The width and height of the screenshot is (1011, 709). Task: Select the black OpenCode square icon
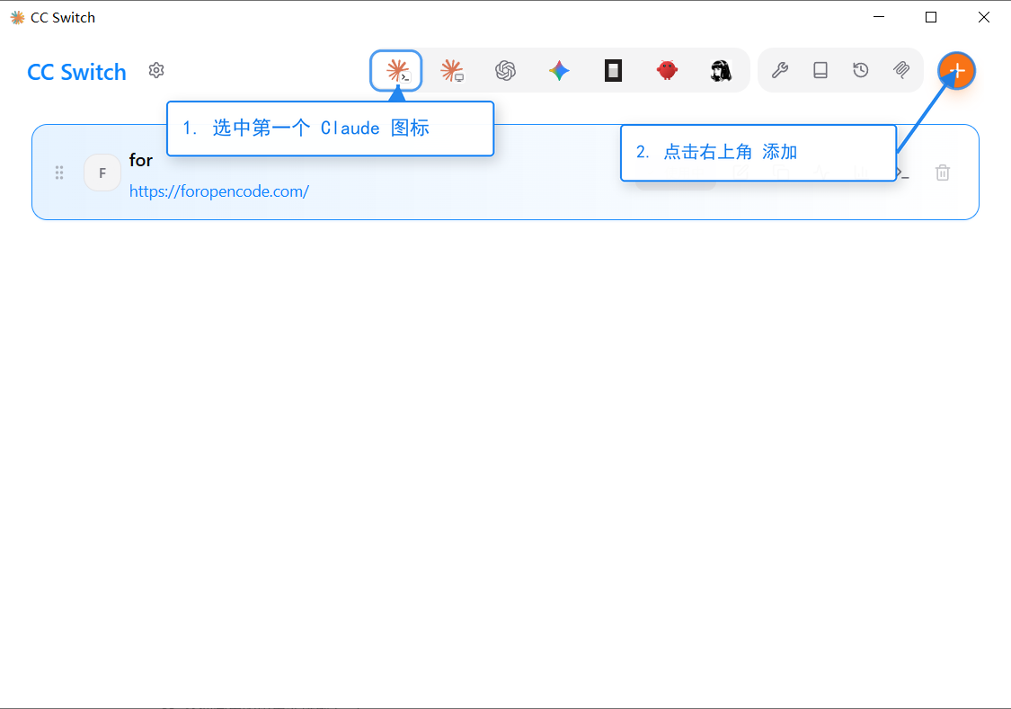[613, 70]
